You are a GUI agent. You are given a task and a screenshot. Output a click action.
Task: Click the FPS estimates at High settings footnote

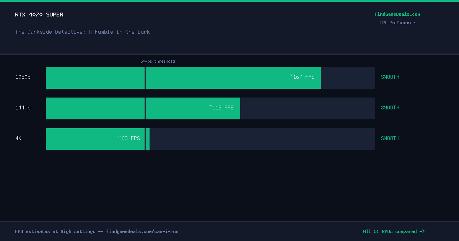click(97, 231)
